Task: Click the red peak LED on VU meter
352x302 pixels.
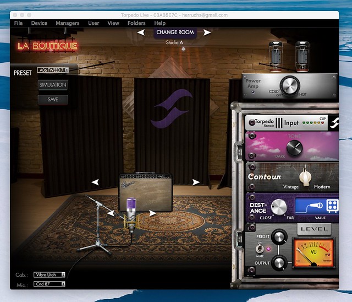Action: (x=329, y=255)
